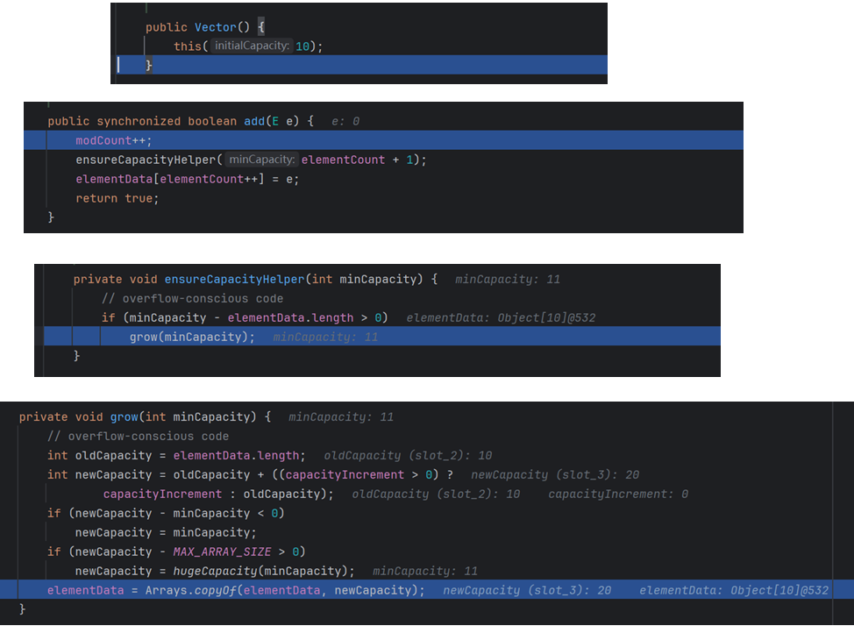Screen dimensions: 854x626
Task: Click the '// overflow-conscious code' comment in ensureCapacityHelper
Action: tap(192, 299)
